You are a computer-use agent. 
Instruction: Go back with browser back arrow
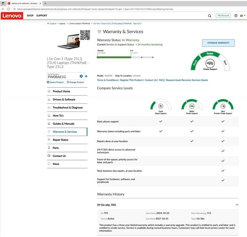[x=3, y=9]
